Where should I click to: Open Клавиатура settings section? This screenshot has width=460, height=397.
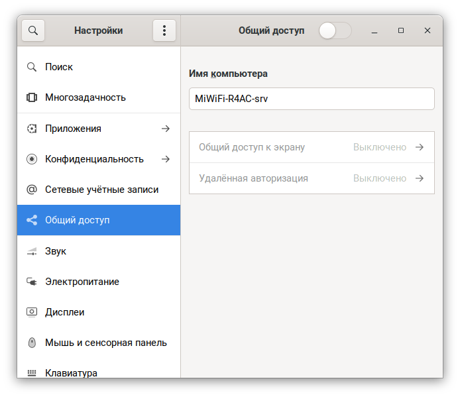point(71,372)
